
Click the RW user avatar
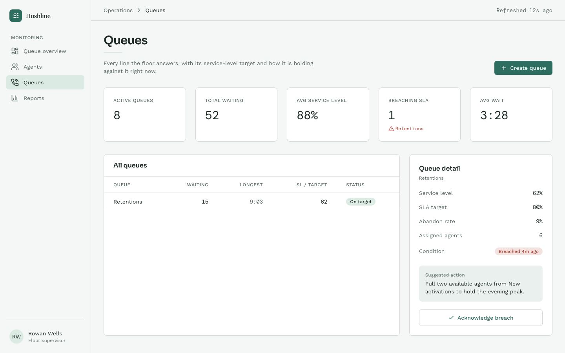(x=16, y=337)
